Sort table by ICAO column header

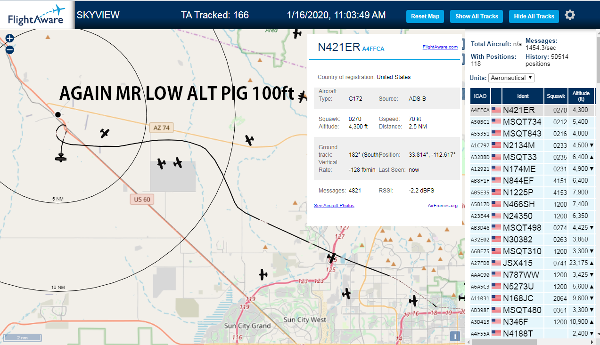480,96
